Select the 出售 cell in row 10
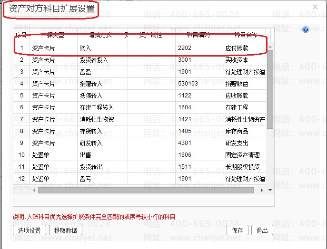 click(101, 155)
